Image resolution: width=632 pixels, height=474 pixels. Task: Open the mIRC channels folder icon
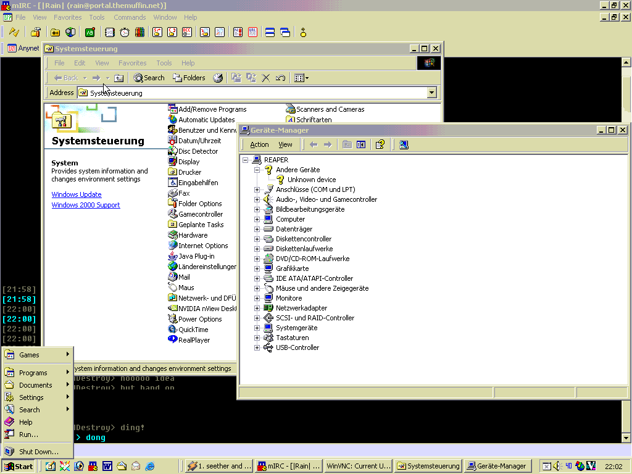[55, 32]
